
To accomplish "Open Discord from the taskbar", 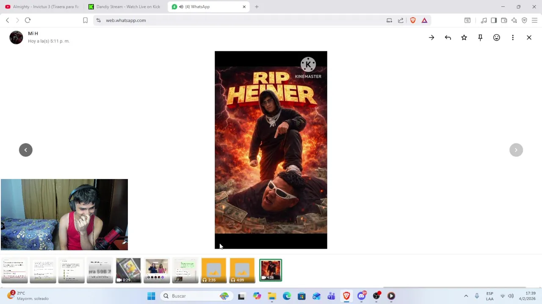I will pyautogui.click(x=362, y=296).
